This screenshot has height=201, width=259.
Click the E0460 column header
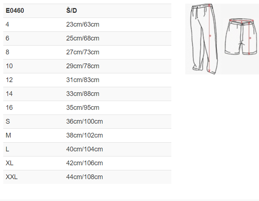[x=15, y=11]
